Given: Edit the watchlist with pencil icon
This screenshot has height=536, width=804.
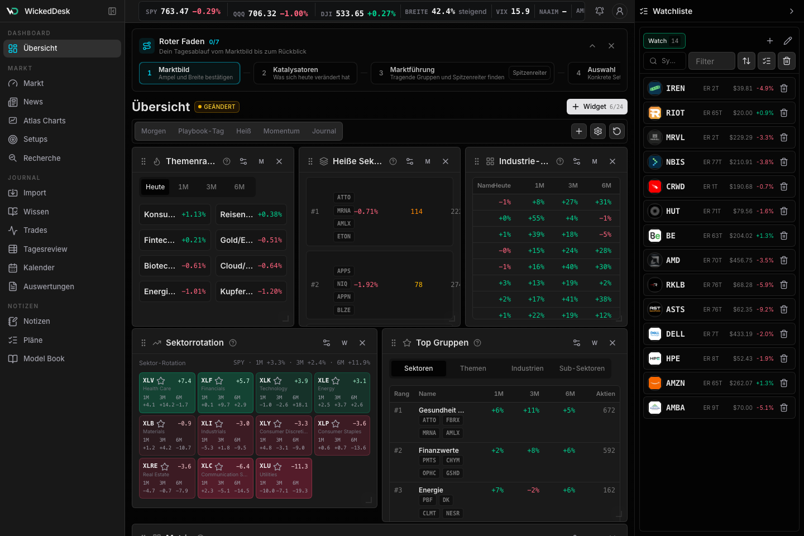Looking at the screenshot, I should pos(788,41).
